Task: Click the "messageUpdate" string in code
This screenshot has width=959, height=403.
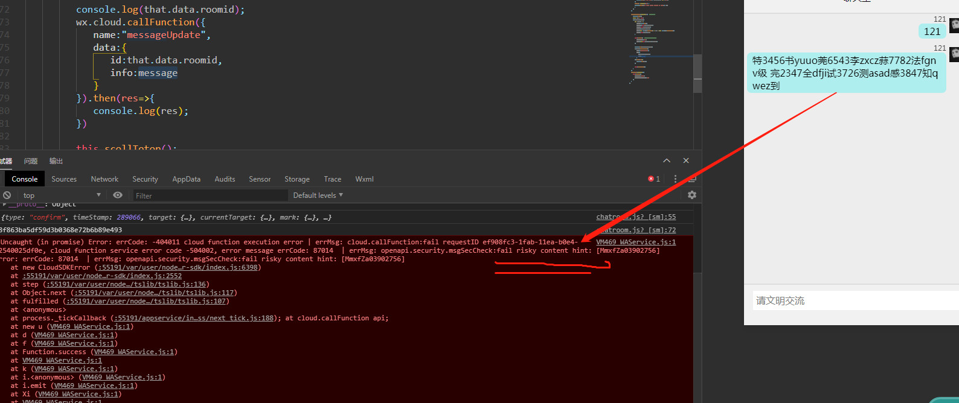Action: (x=164, y=35)
